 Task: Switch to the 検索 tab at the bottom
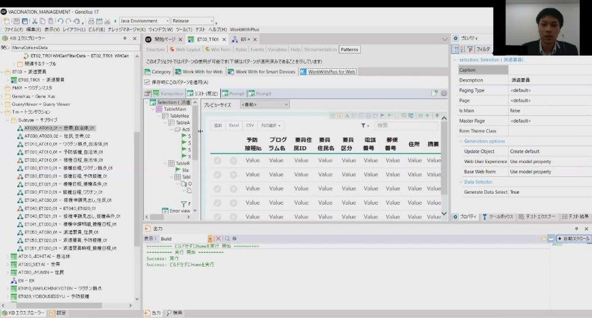click(x=175, y=313)
